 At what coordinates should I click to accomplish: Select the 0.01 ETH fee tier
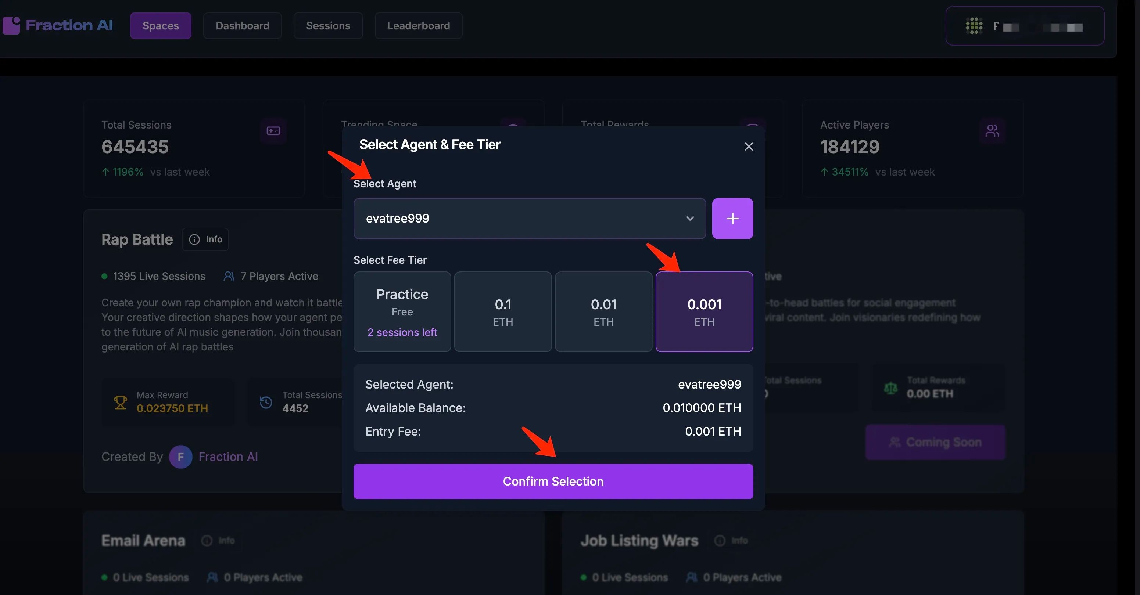[x=603, y=312]
